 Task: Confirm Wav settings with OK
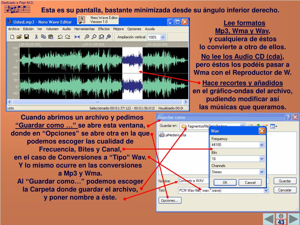click(225, 183)
